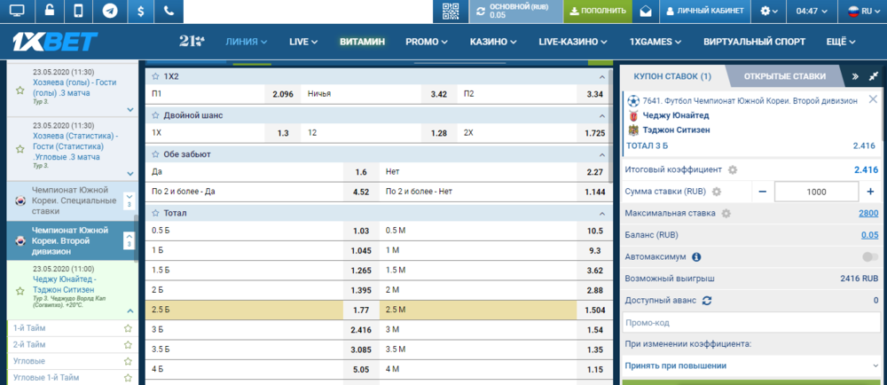Switch to КУПОН СТАВОК tab
This screenshot has height=385, width=887.
pyautogui.click(x=672, y=76)
